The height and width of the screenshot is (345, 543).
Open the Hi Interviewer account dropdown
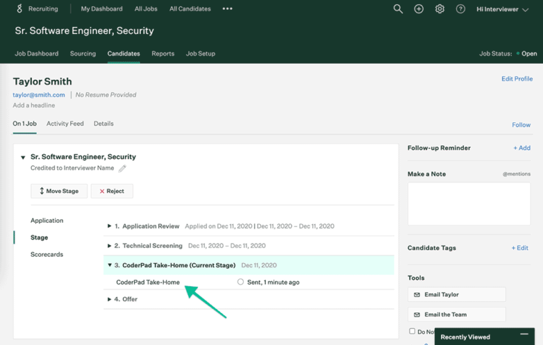pos(502,9)
